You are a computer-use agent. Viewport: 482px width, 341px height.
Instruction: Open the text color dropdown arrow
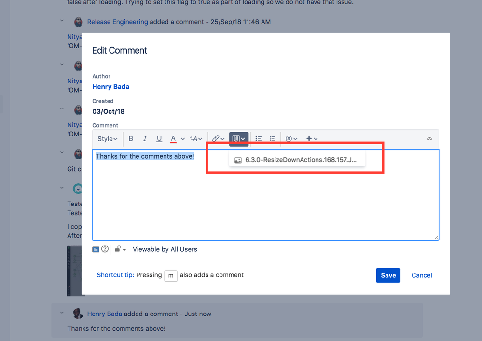pos(182,139)
